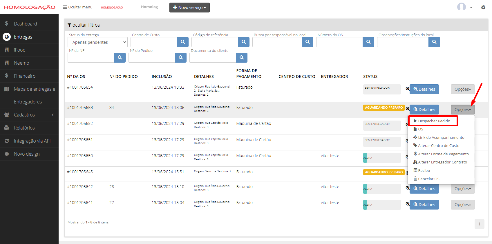Go to Entregas in the sidebar
The image size is (492, 244).
point(29,37)
